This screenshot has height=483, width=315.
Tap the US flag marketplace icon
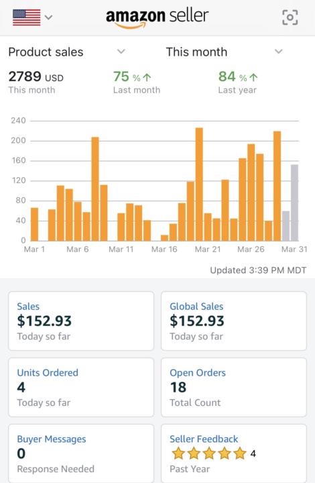26,17
